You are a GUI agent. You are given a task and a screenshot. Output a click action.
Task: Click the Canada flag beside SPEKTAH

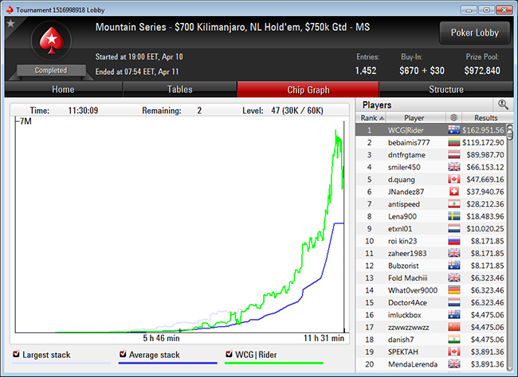(x=454, y=352)
